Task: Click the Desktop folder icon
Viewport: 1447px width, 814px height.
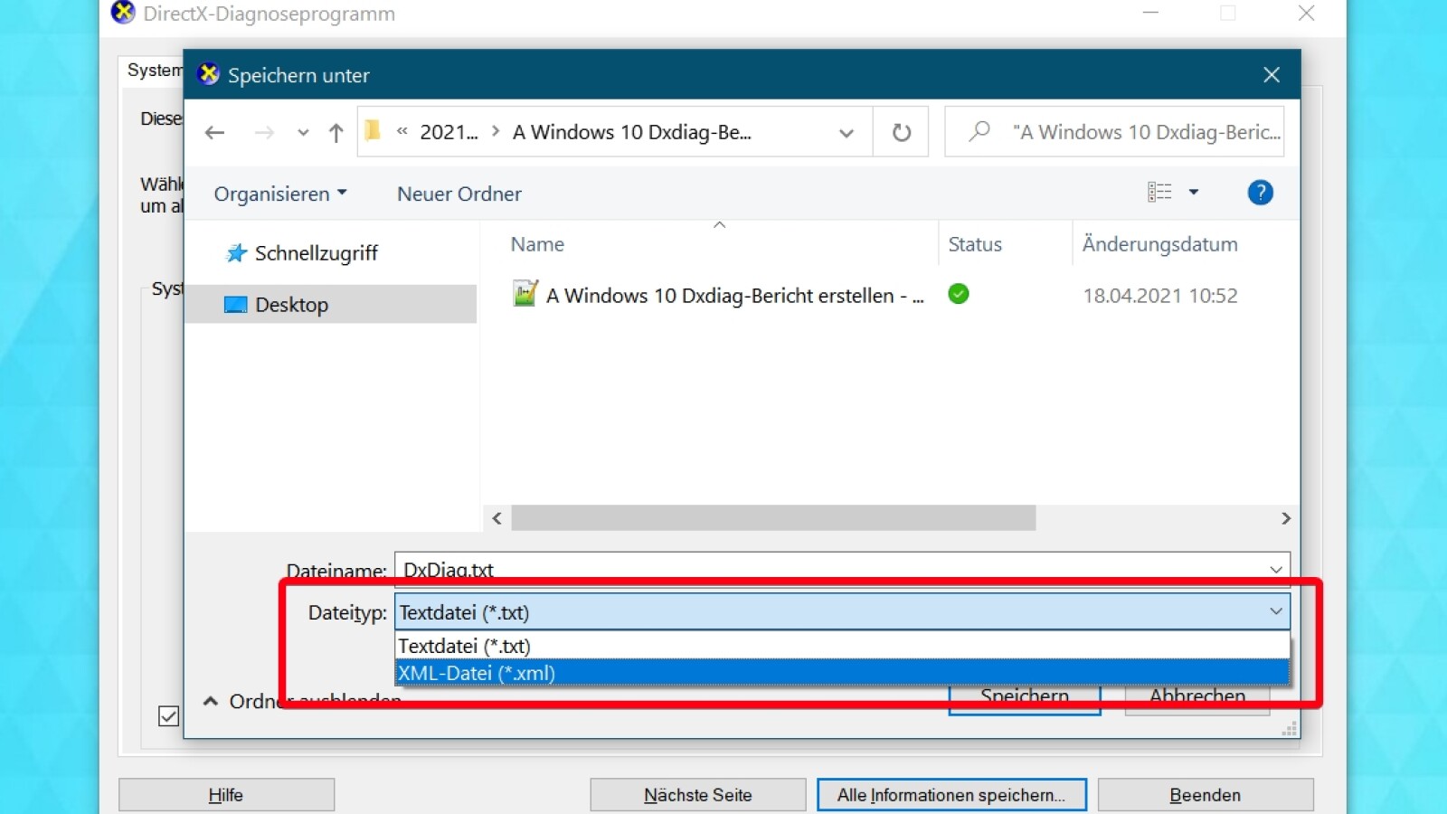Action: (x=236, y=305)
